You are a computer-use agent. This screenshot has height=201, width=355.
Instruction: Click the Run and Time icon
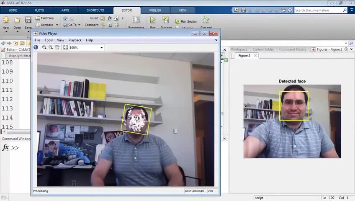(206, 20)
